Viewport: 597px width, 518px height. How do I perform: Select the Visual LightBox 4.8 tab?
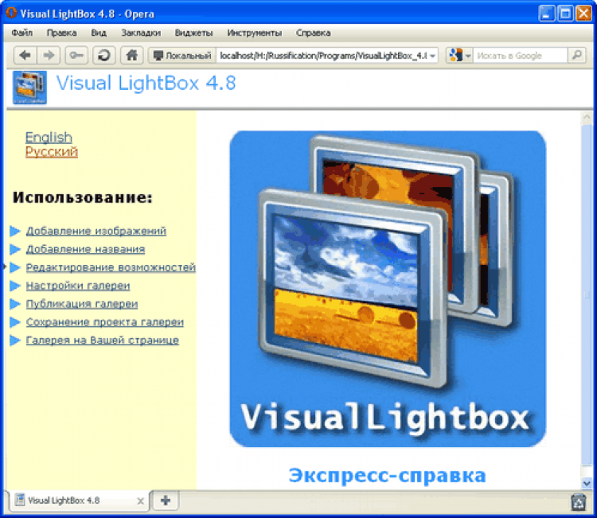[78, 500]
